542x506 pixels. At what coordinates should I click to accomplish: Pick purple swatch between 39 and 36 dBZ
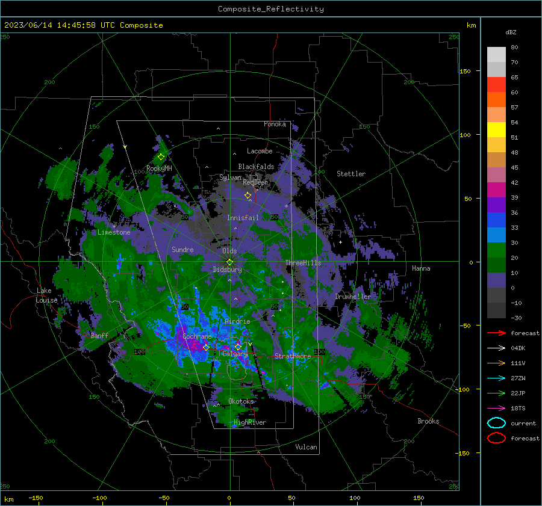click(496, 205)
